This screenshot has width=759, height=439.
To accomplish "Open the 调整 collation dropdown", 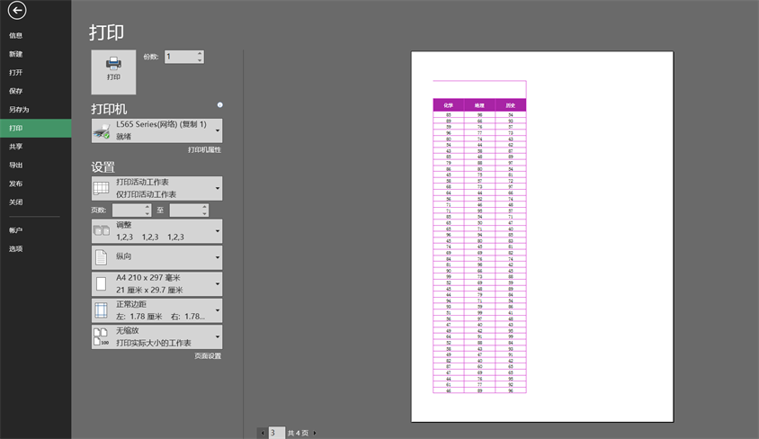I will (156, 231).
